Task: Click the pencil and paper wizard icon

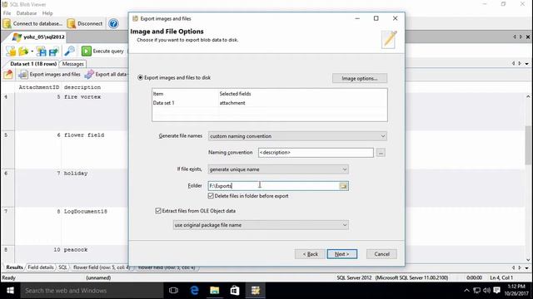Action: click(389, 39)
